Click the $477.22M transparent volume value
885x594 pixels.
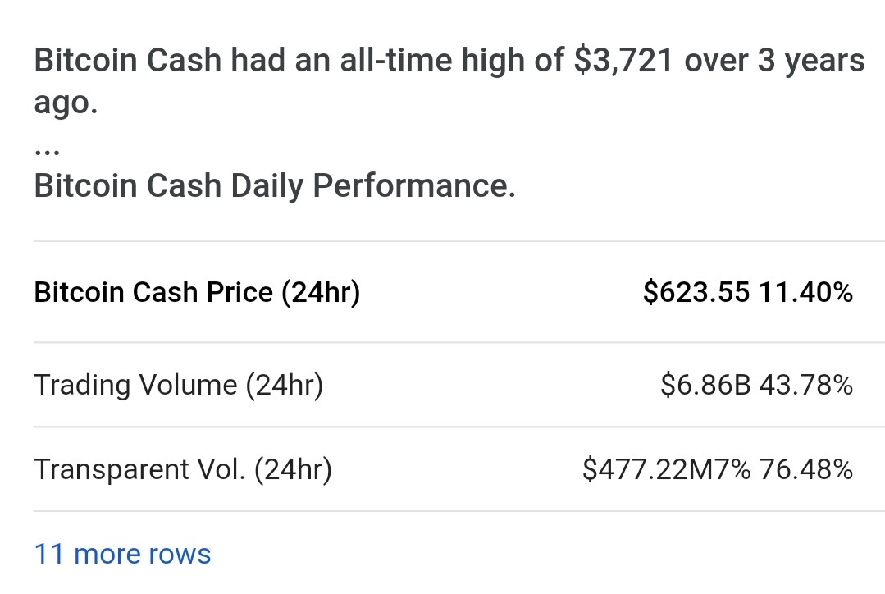click(649, 470)
